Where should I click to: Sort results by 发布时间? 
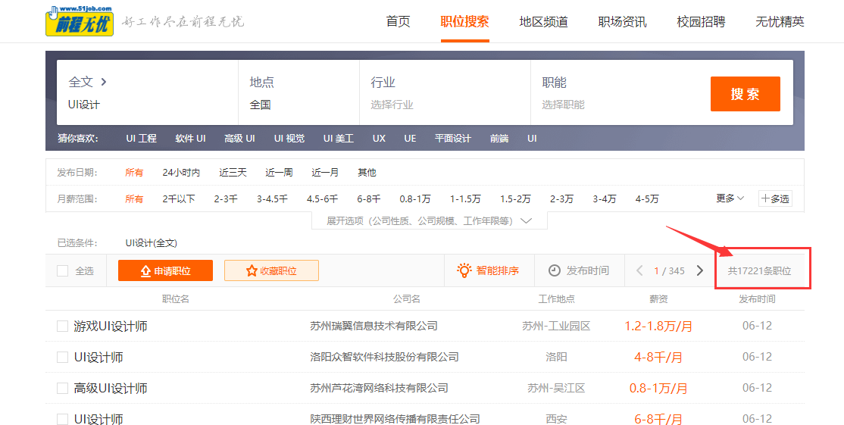tap(579, 270)
